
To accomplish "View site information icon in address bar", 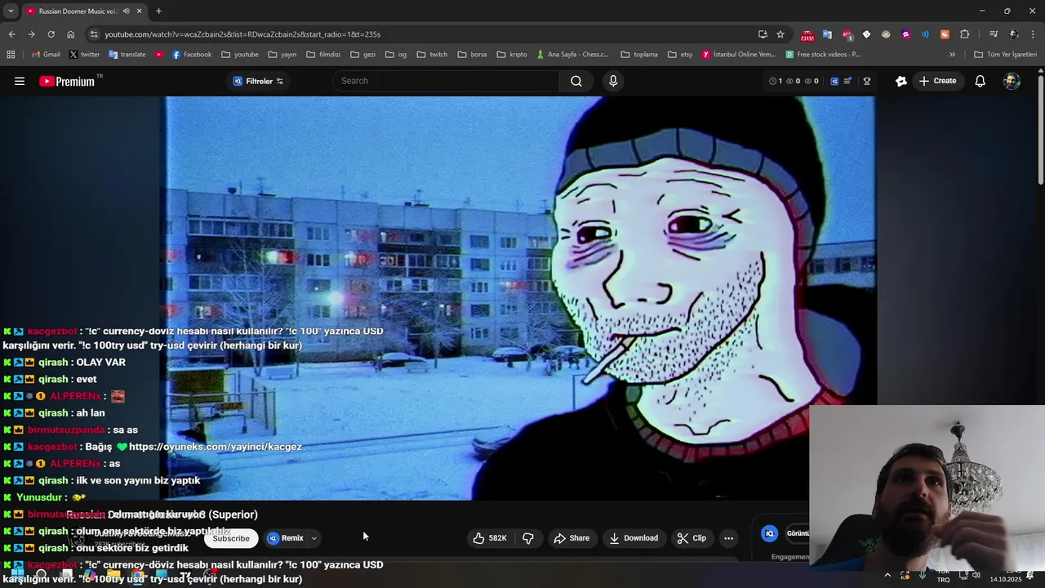I will pyautogui.click(x=94, y=34).
